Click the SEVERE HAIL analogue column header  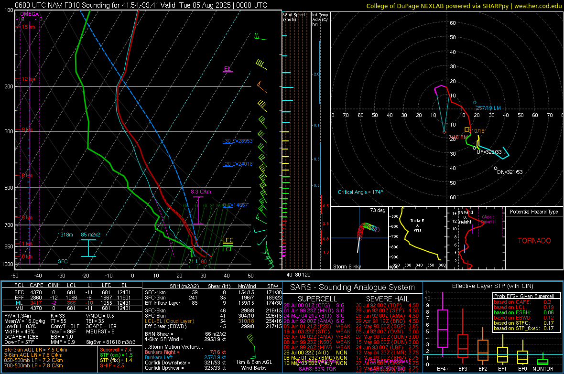click(387, 299)
